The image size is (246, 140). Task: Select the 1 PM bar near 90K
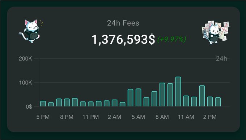coord(202,96)
